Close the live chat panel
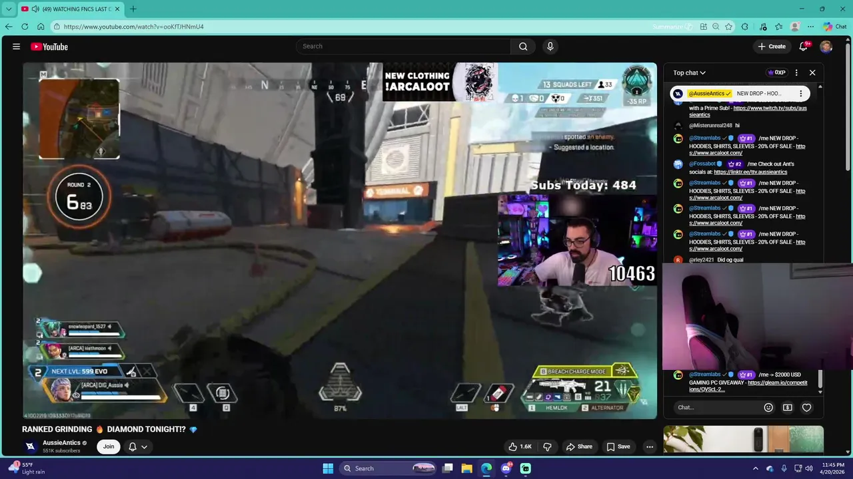The image size is (853, 479). coord(812,73)
